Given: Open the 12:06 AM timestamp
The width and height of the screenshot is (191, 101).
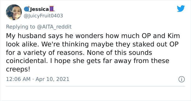Looking at the screenshot, I should (18, 79).
